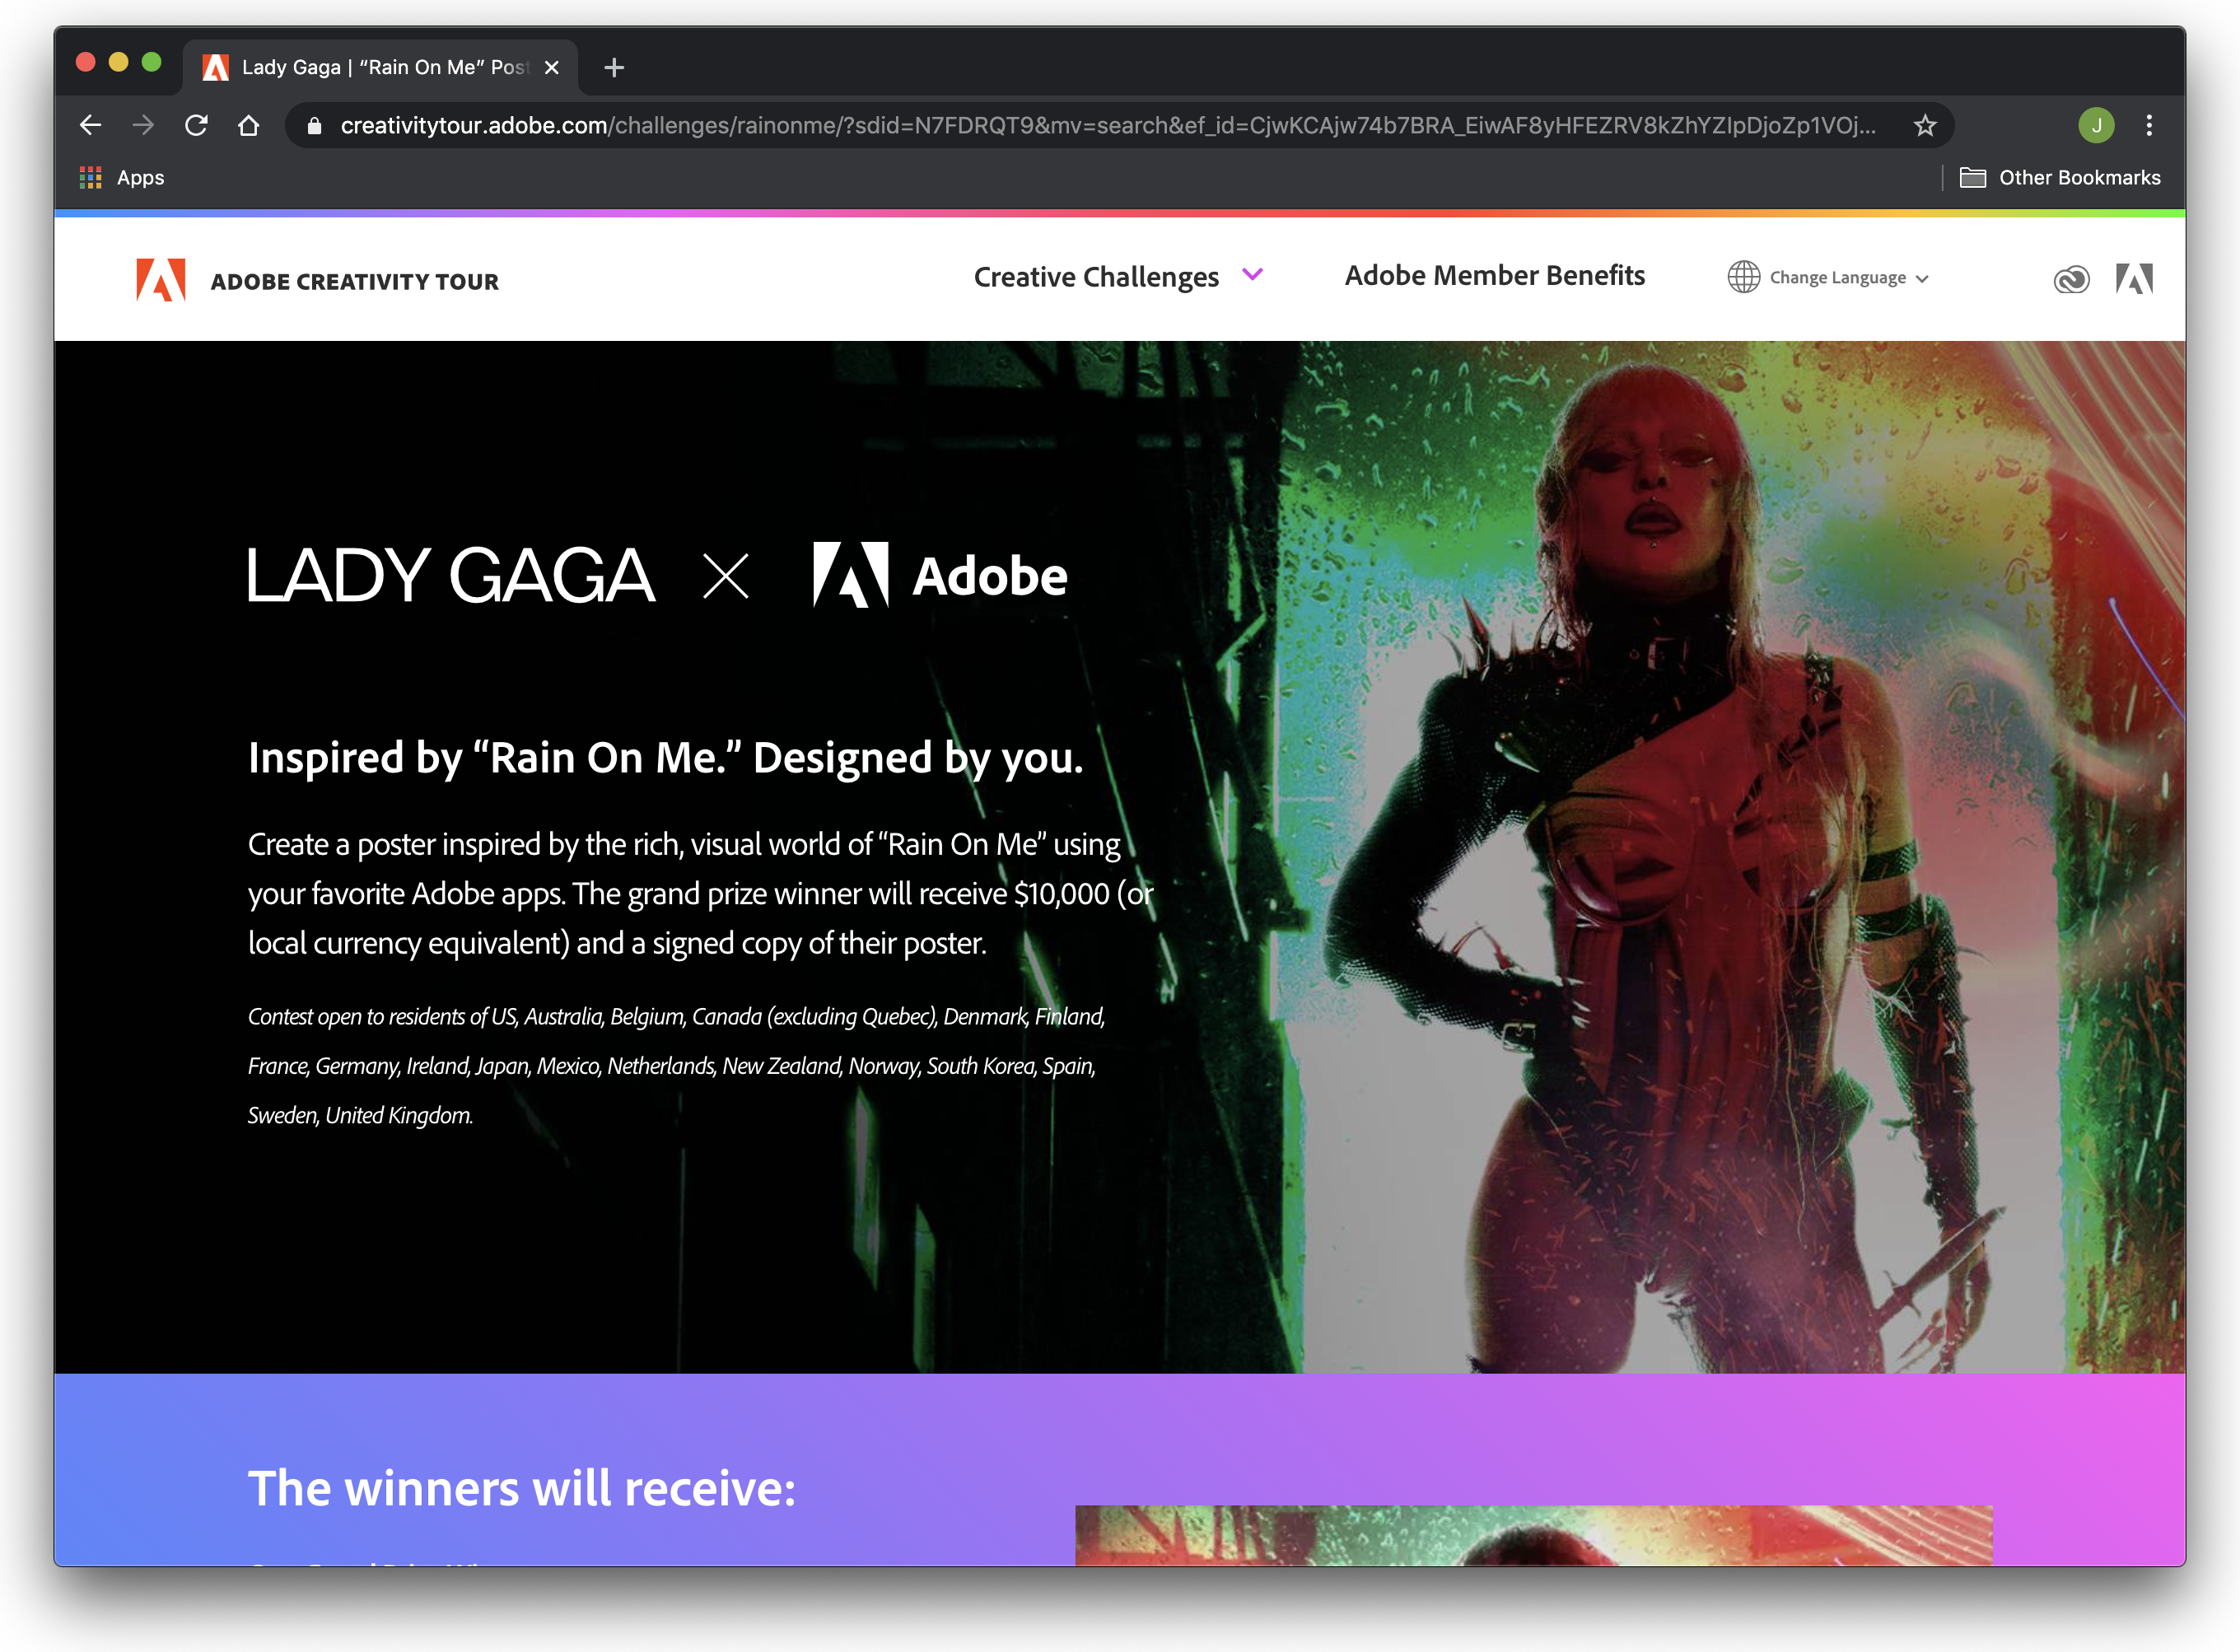
Task: Click the gray Adobe logo at header right
Action: coord(2134,279)
